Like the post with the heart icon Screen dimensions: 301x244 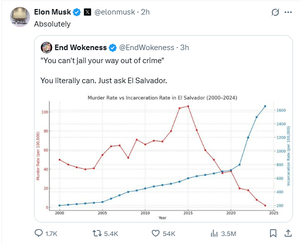click(x=155, y=233)
